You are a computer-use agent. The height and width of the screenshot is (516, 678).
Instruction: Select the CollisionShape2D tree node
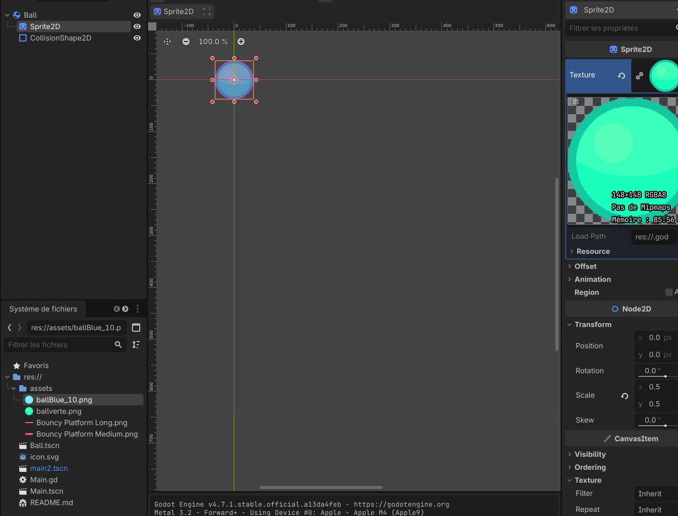click(61, 38)
